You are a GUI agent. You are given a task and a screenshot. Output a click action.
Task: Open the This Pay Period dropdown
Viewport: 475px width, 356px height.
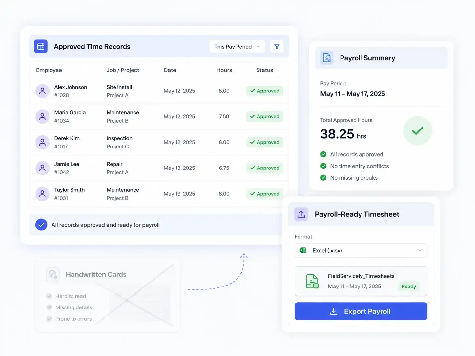tap(237, 47)
